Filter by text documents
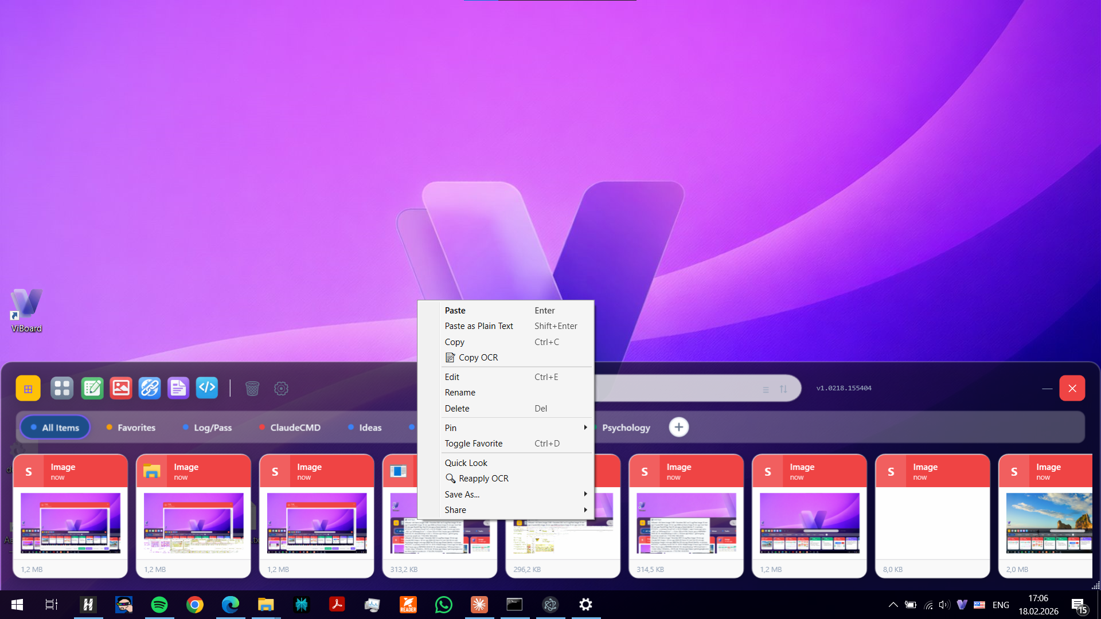Screen dimensions: 1101x619 [x=178, y=388]
